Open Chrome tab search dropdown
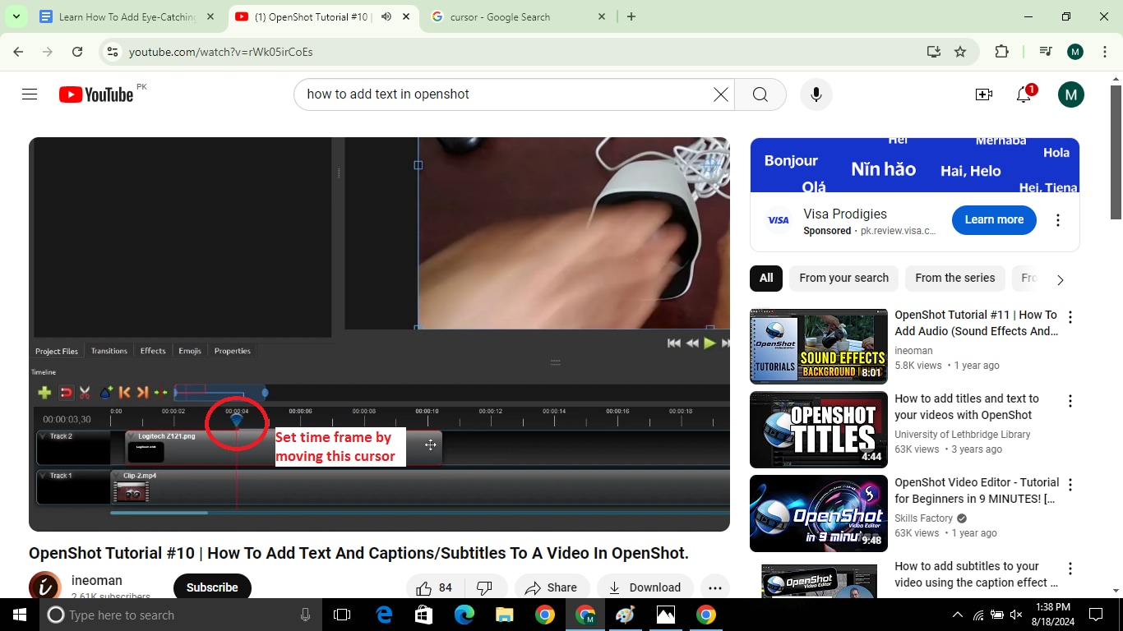 tap(16, 16)
